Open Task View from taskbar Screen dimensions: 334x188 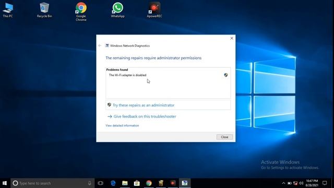coord(100,183)
